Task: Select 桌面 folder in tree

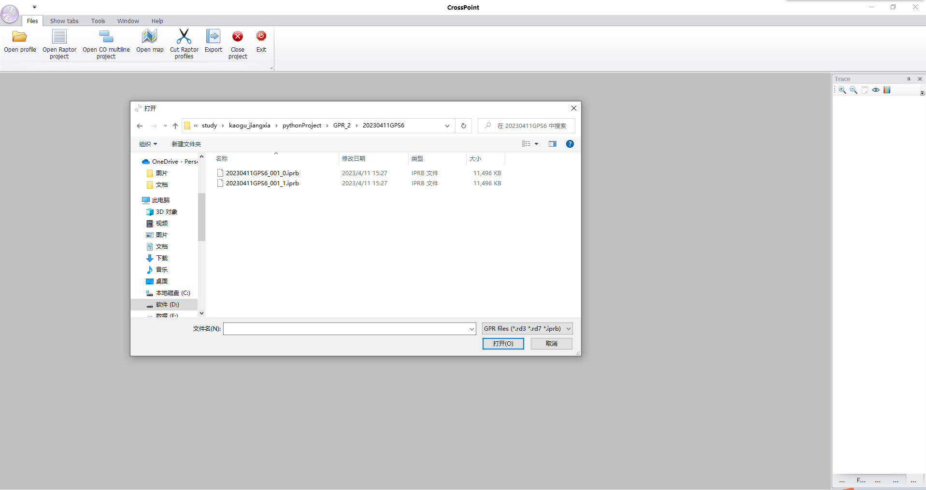Action: coord(157,281)
